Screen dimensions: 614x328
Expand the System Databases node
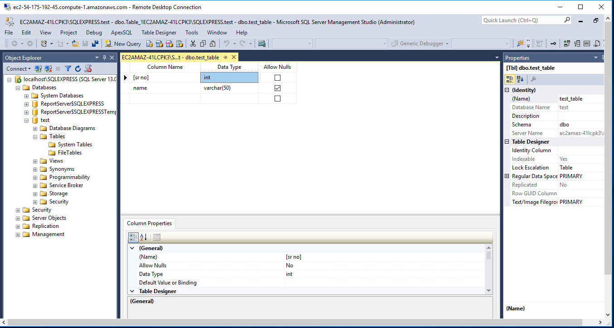(26, 96)
